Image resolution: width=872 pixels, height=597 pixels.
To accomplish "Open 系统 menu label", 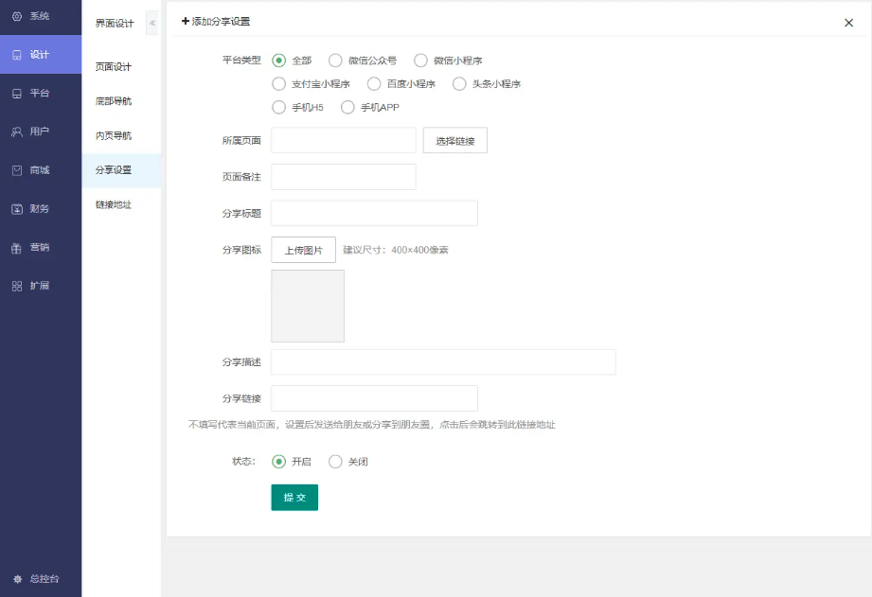I will pos(40,16).
